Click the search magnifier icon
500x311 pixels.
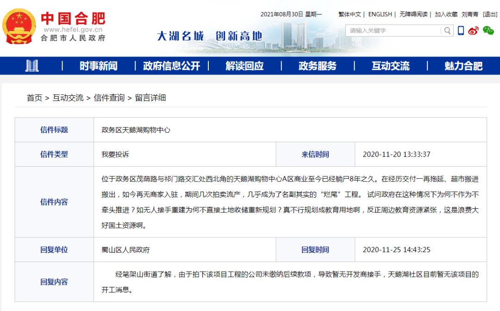tap(447, 31)
